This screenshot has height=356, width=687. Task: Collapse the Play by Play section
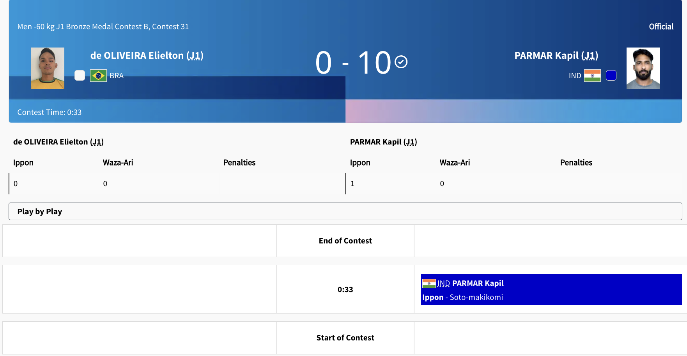click(345, 211)
